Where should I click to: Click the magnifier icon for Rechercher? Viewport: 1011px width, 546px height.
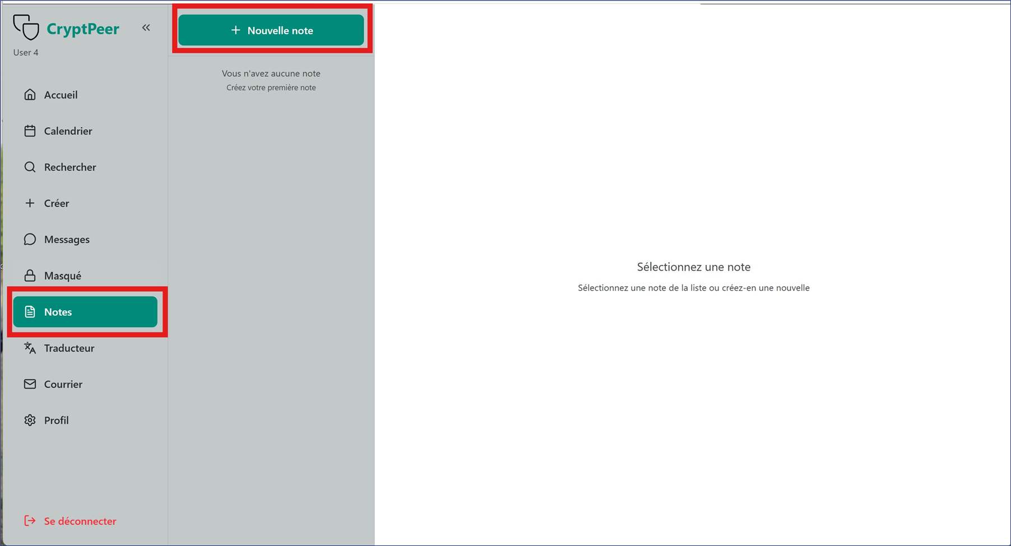30,167
